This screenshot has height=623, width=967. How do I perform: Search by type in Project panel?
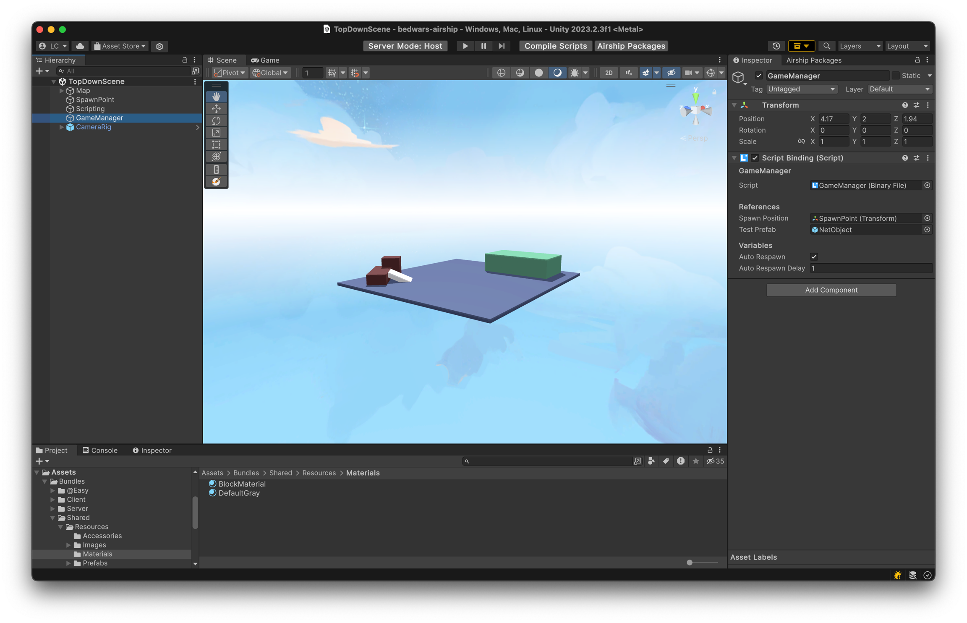click(x=651, y=461)
